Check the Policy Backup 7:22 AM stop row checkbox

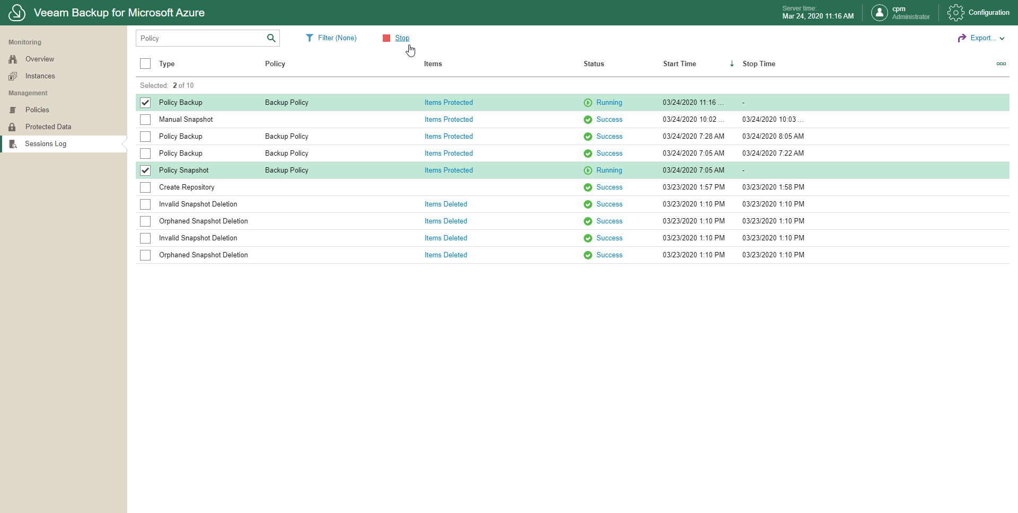coord(145,154)
